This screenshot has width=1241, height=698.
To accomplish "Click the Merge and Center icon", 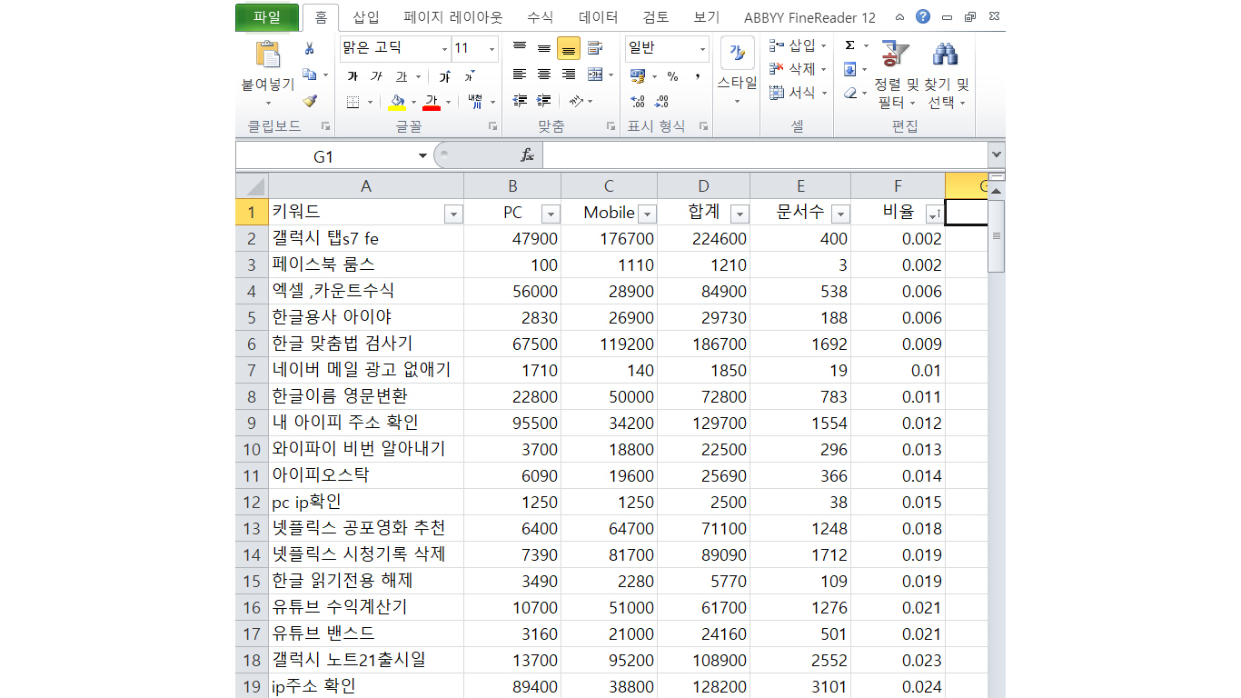I will (595, 75).
